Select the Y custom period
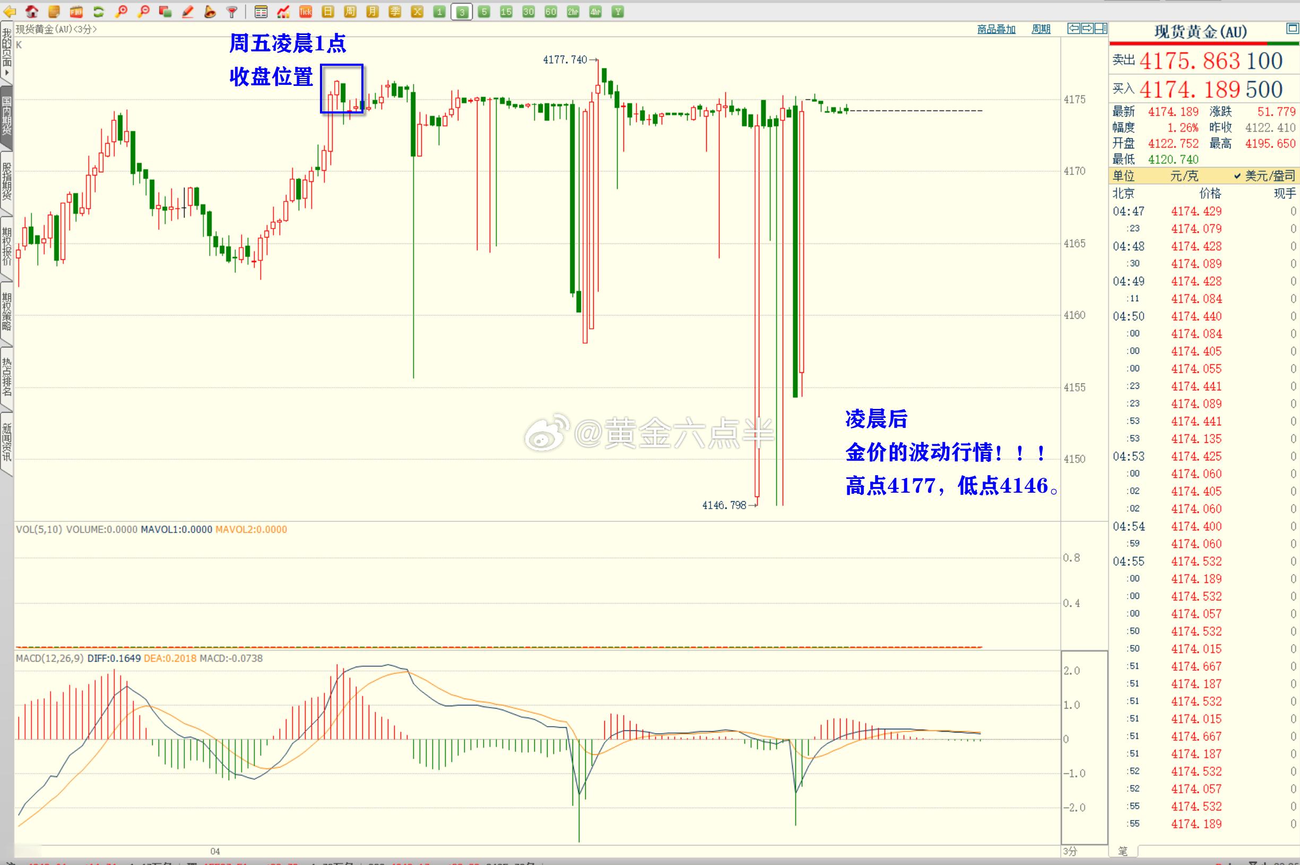 point(618,12)
